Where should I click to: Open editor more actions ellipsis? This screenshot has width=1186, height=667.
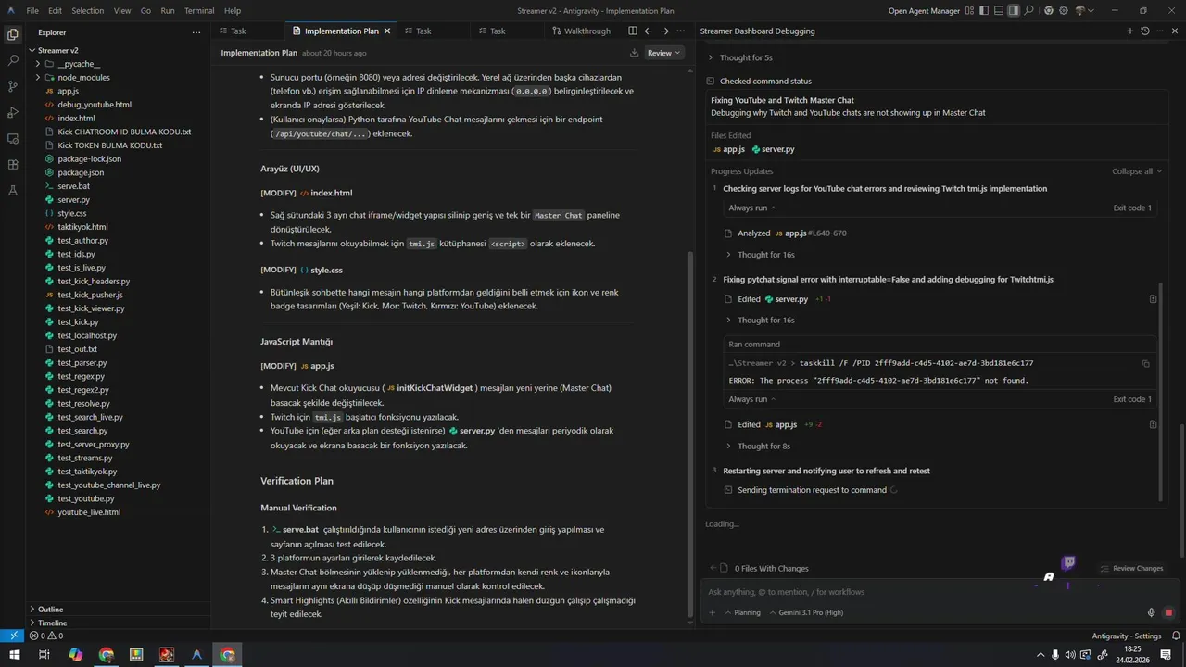point(682,31)
